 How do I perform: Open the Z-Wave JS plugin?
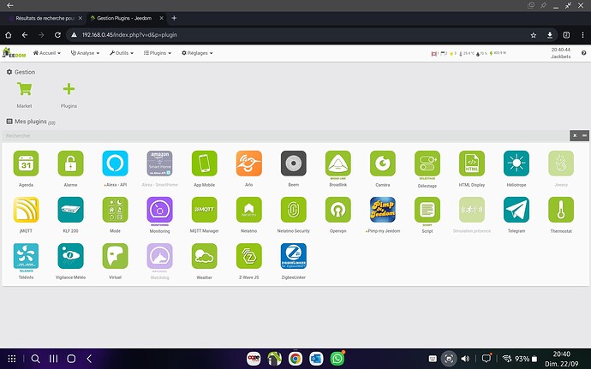click(248, 256)
